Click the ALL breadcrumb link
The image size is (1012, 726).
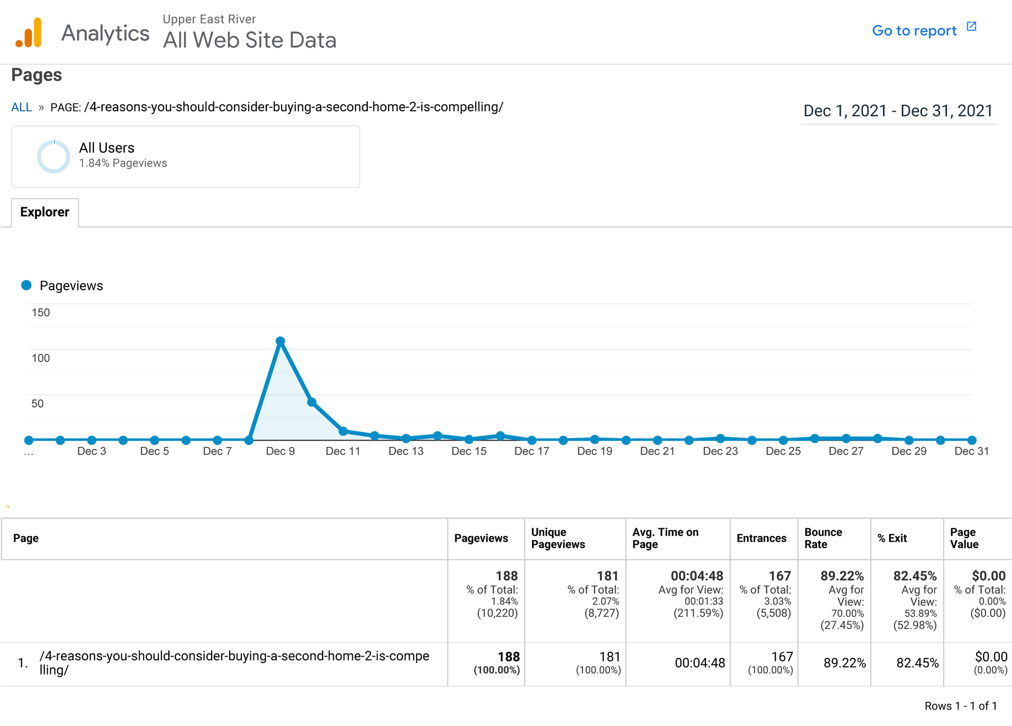click(x=21, y=107)
